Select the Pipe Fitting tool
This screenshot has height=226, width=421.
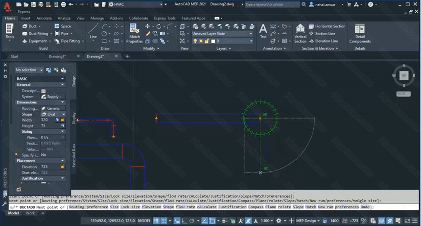click(69, 41)
